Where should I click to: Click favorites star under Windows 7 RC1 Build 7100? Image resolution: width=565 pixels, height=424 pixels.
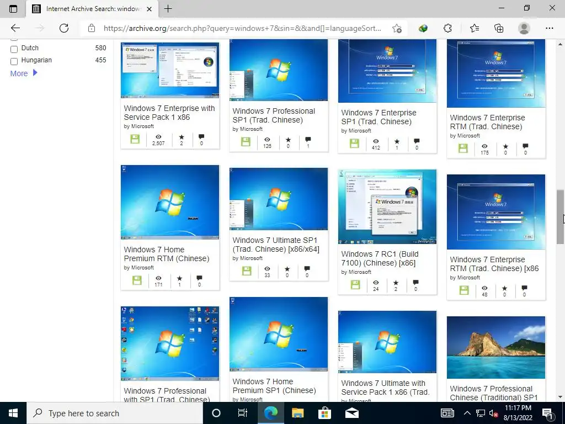point(396,282)
